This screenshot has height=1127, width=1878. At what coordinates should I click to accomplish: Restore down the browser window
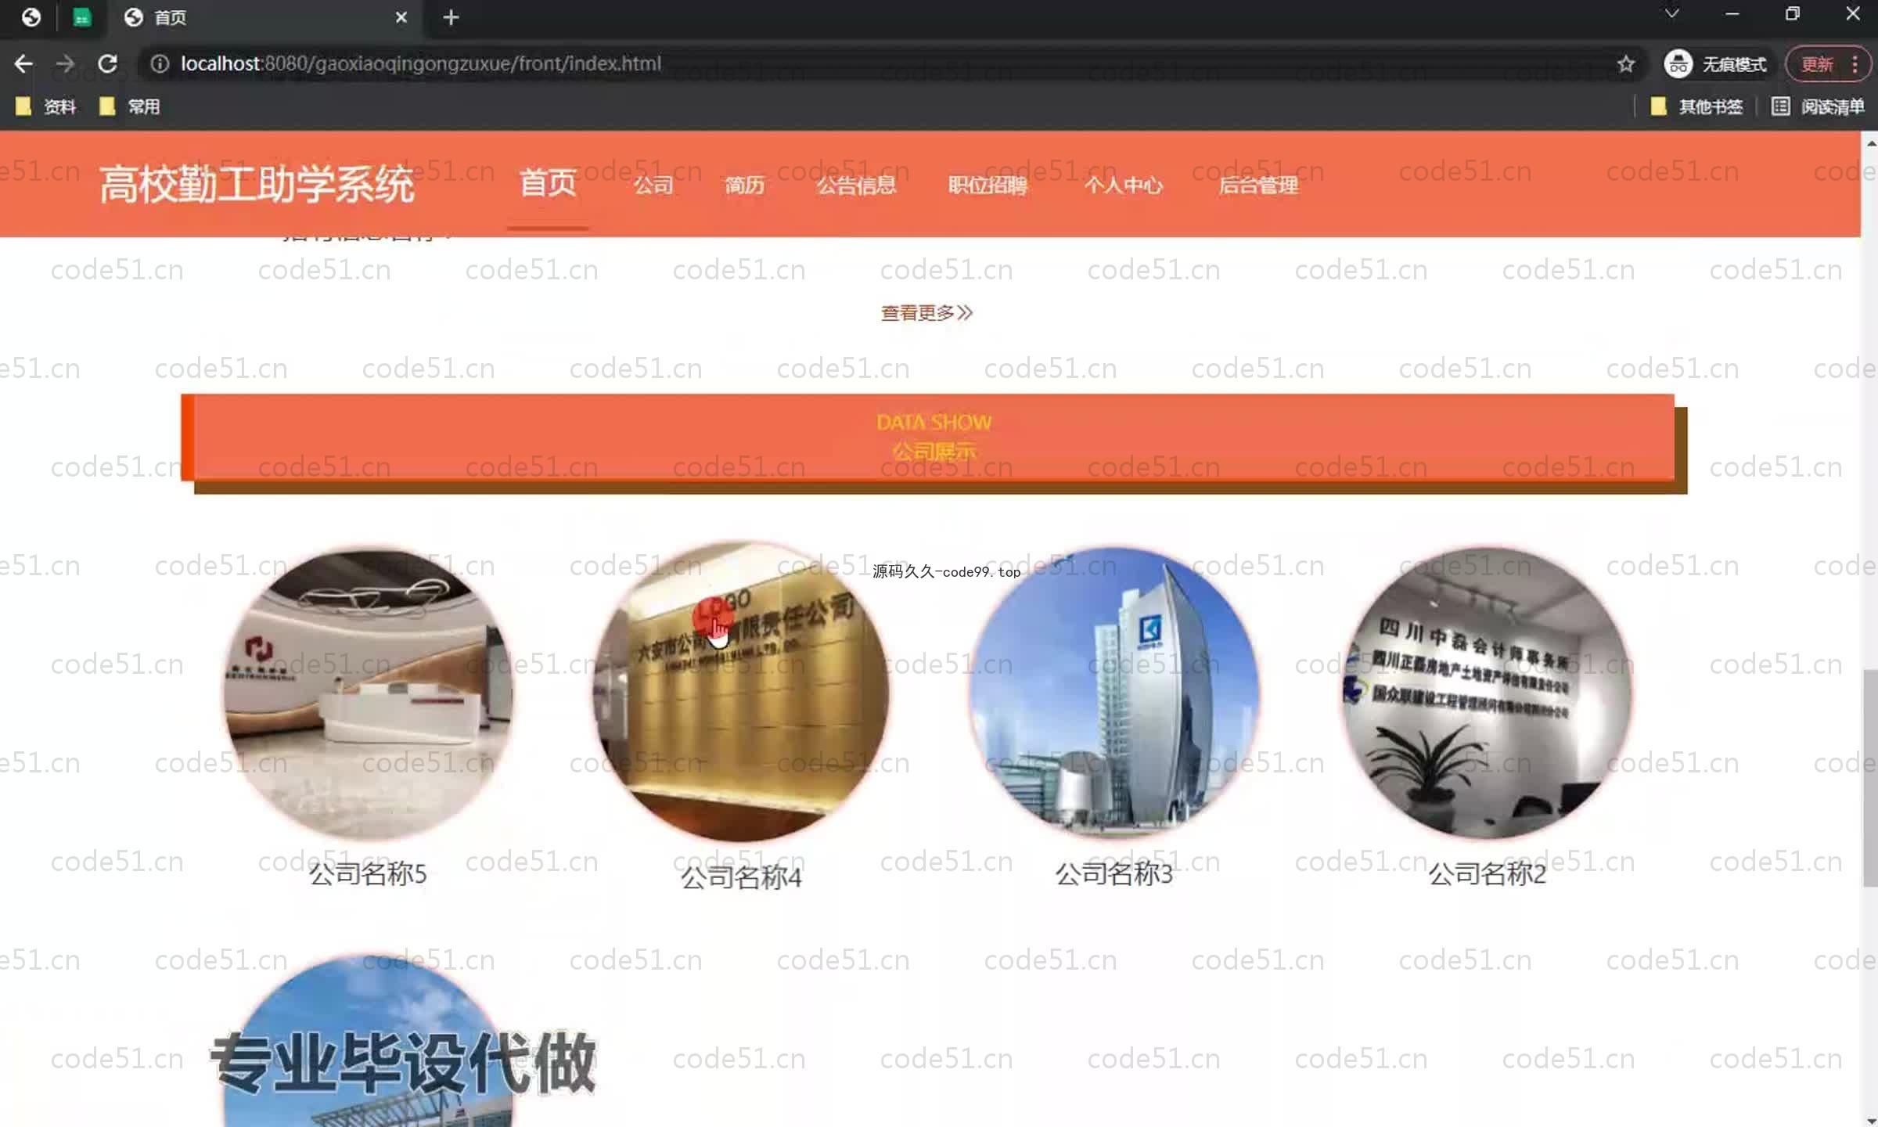click(1792, 14)
